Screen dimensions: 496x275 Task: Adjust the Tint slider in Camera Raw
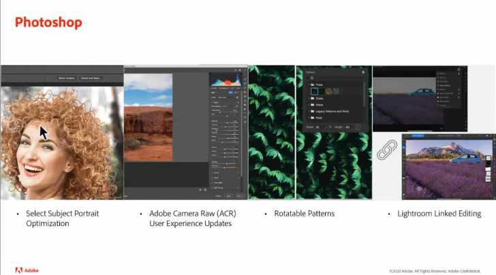225,116
